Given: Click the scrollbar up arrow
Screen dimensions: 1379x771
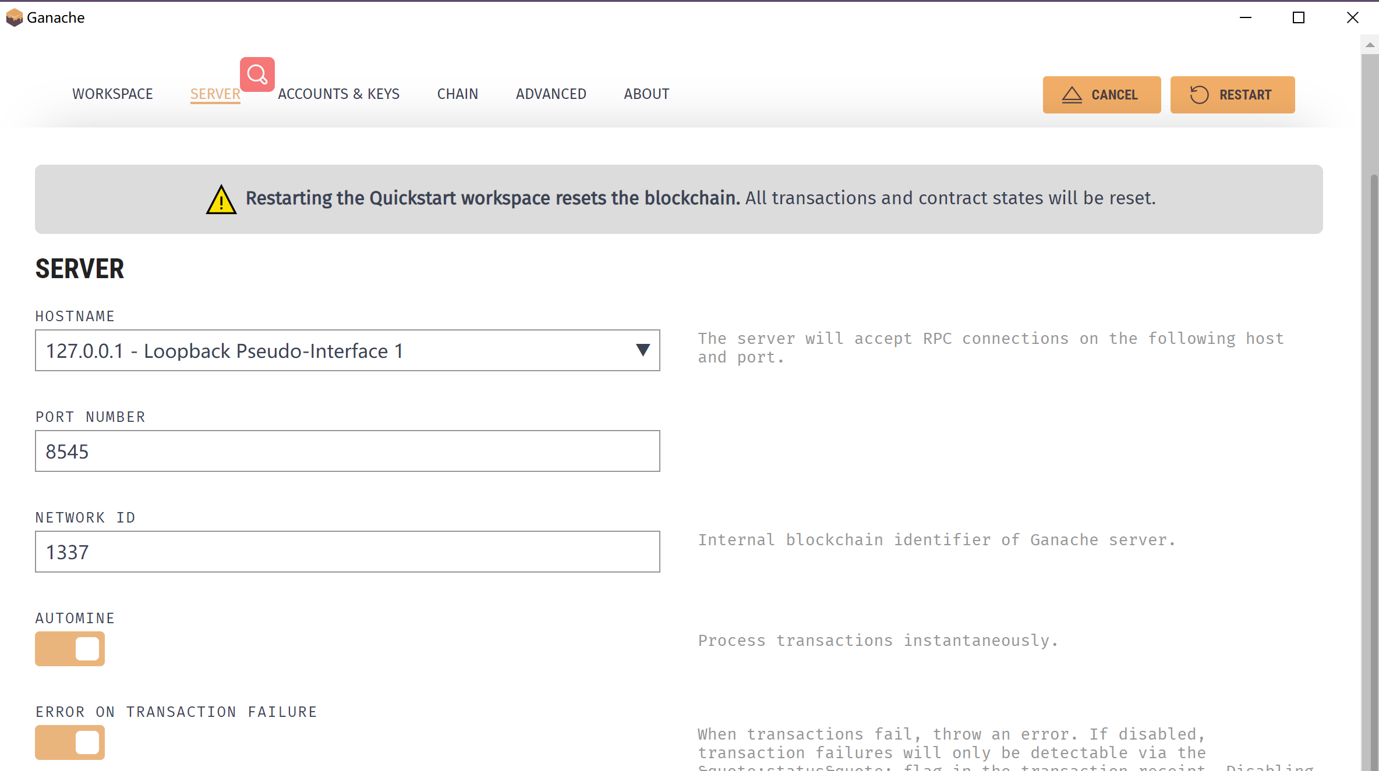Looking at the screenshot, I should click(1371, 44).
